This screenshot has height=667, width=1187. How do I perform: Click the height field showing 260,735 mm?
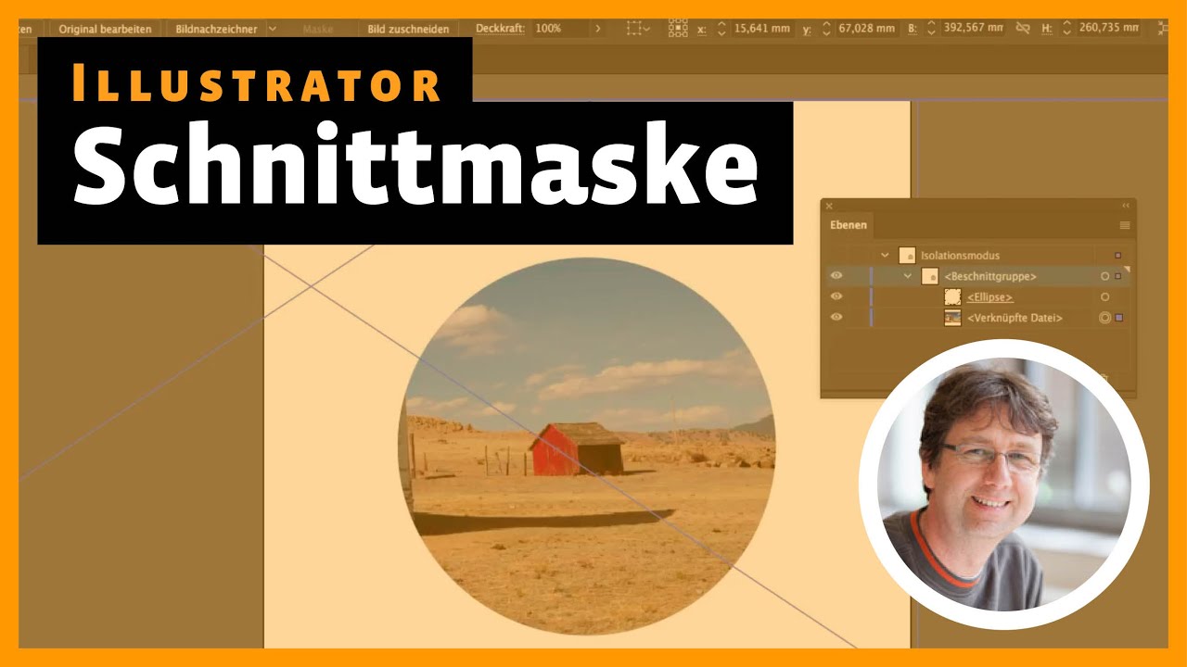[1109, 29]
